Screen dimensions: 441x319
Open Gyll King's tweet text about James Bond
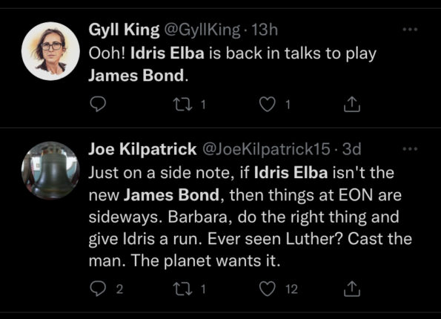232,65
